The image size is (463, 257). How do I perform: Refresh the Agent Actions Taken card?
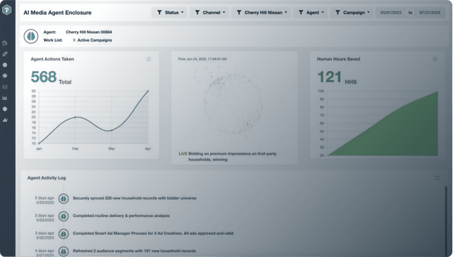pyautogui.click(x=149, y=59)
